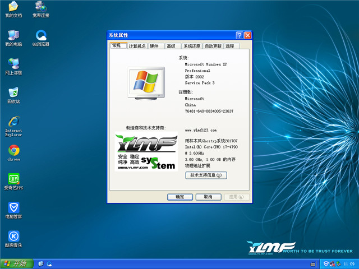The height and width of the screenshot is (269, 359).
Task: Select the Recycle Bin icon
Action: [x=13, y=95]
